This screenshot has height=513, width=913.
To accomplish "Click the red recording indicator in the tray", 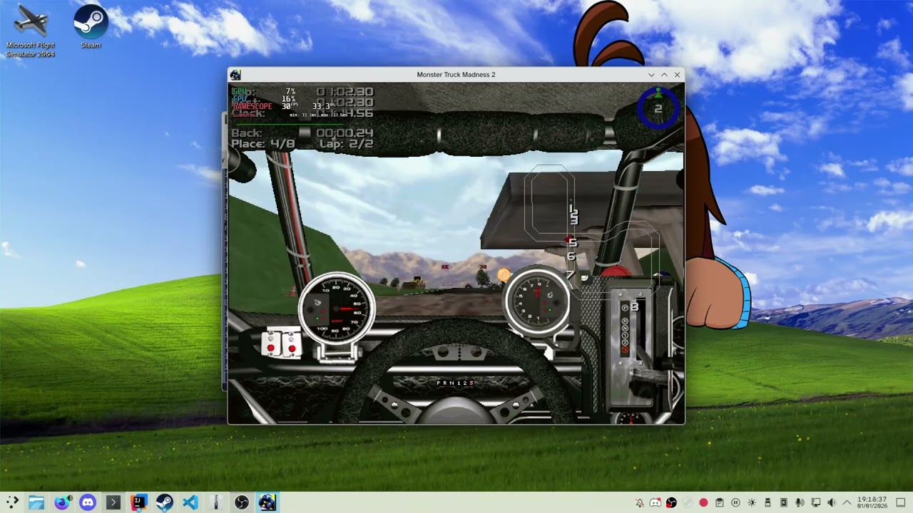I will 703,503.
